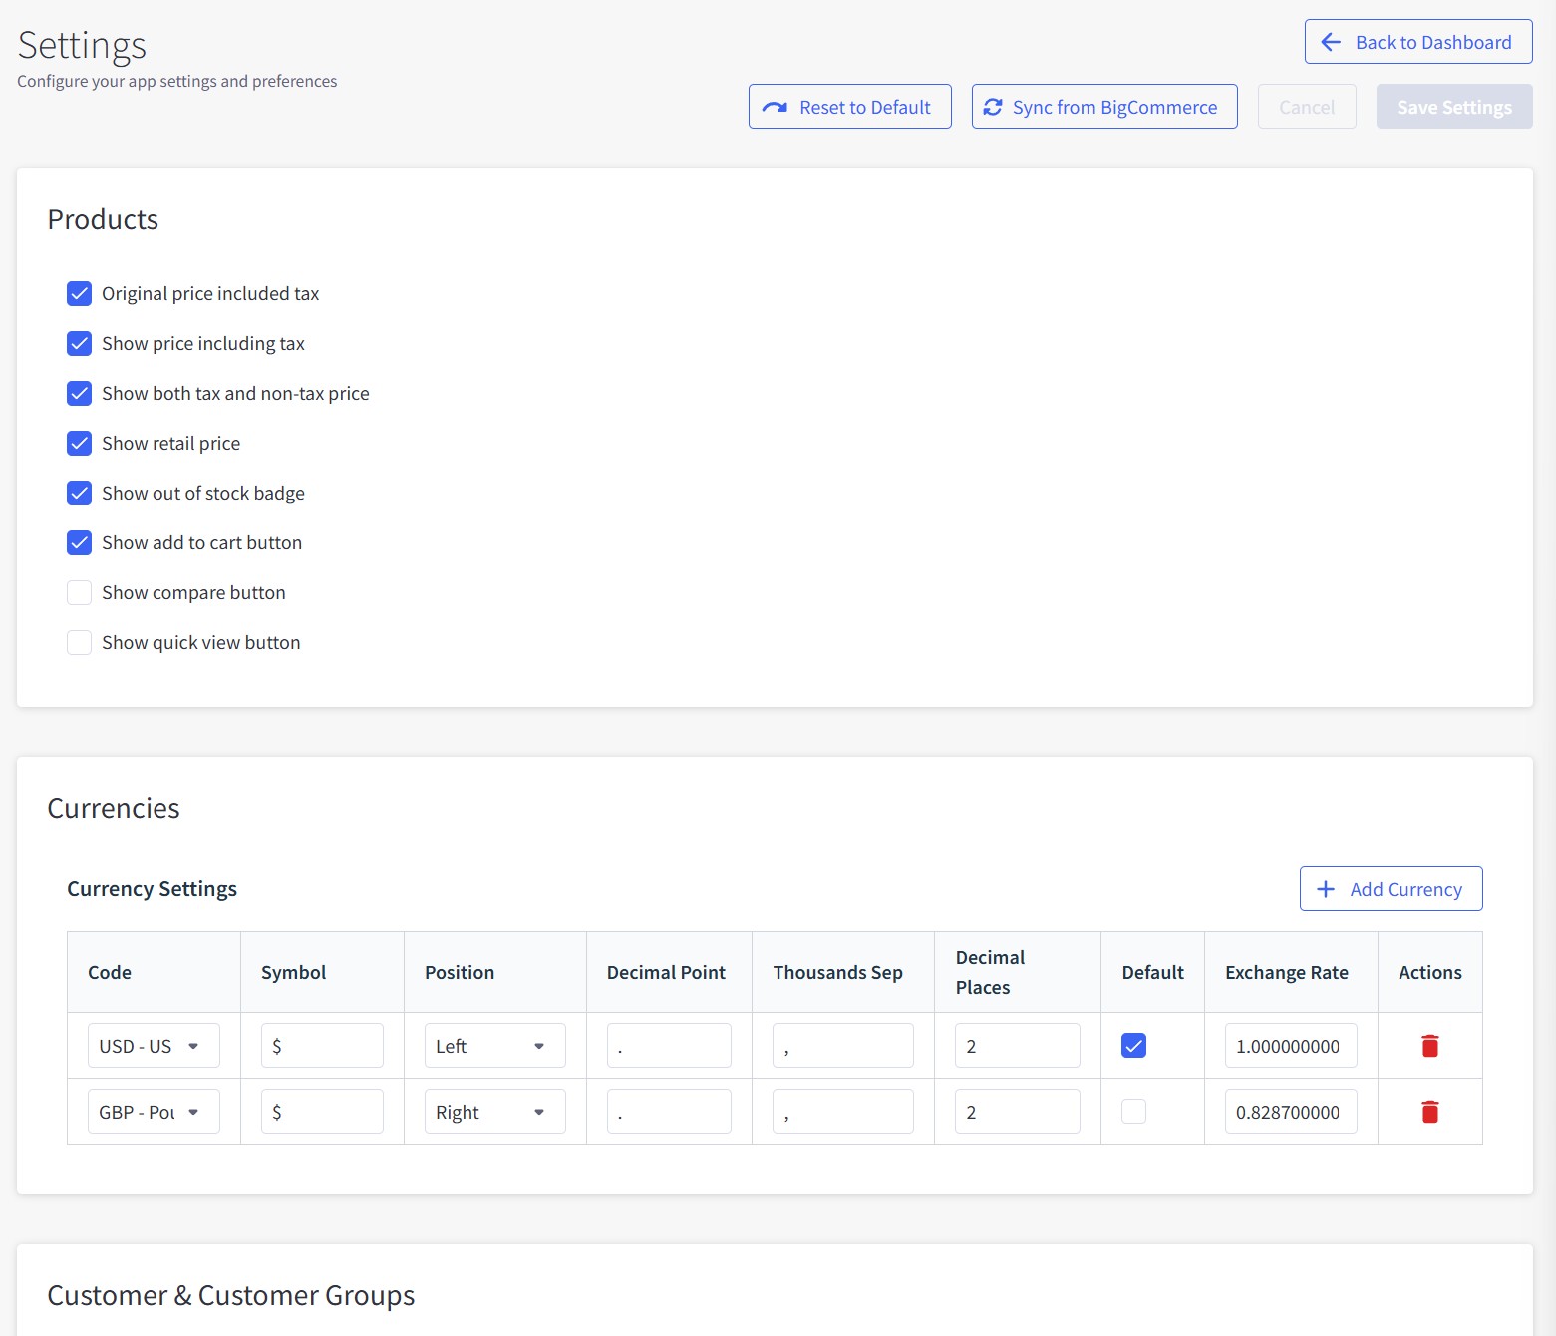
Task: Uncheck Show price including tax
Action: 79,343
